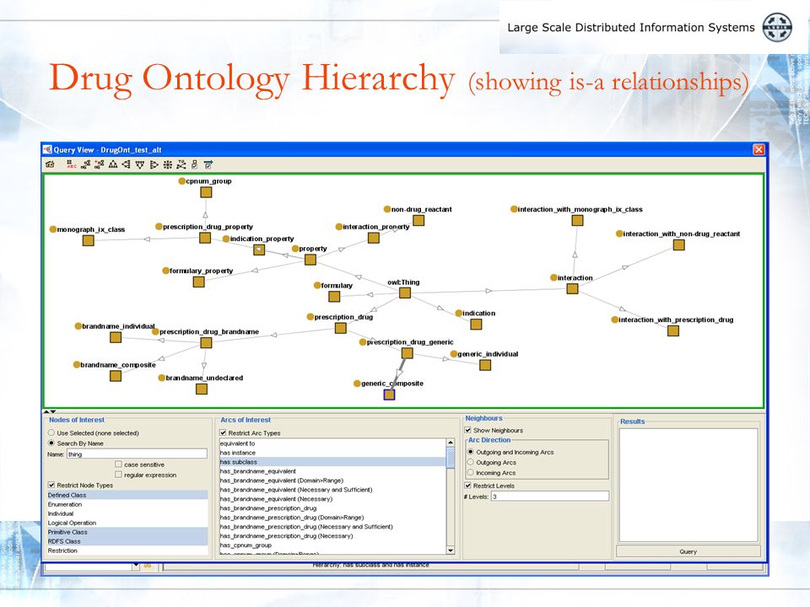Apply the radial star layout icon
This screenshot has height=607, width=810.
click(x=167, y=164)
